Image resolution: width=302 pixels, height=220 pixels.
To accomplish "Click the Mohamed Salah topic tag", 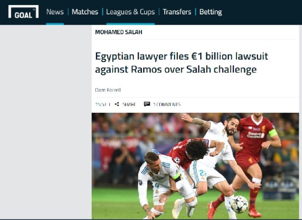I will [118, 32].
